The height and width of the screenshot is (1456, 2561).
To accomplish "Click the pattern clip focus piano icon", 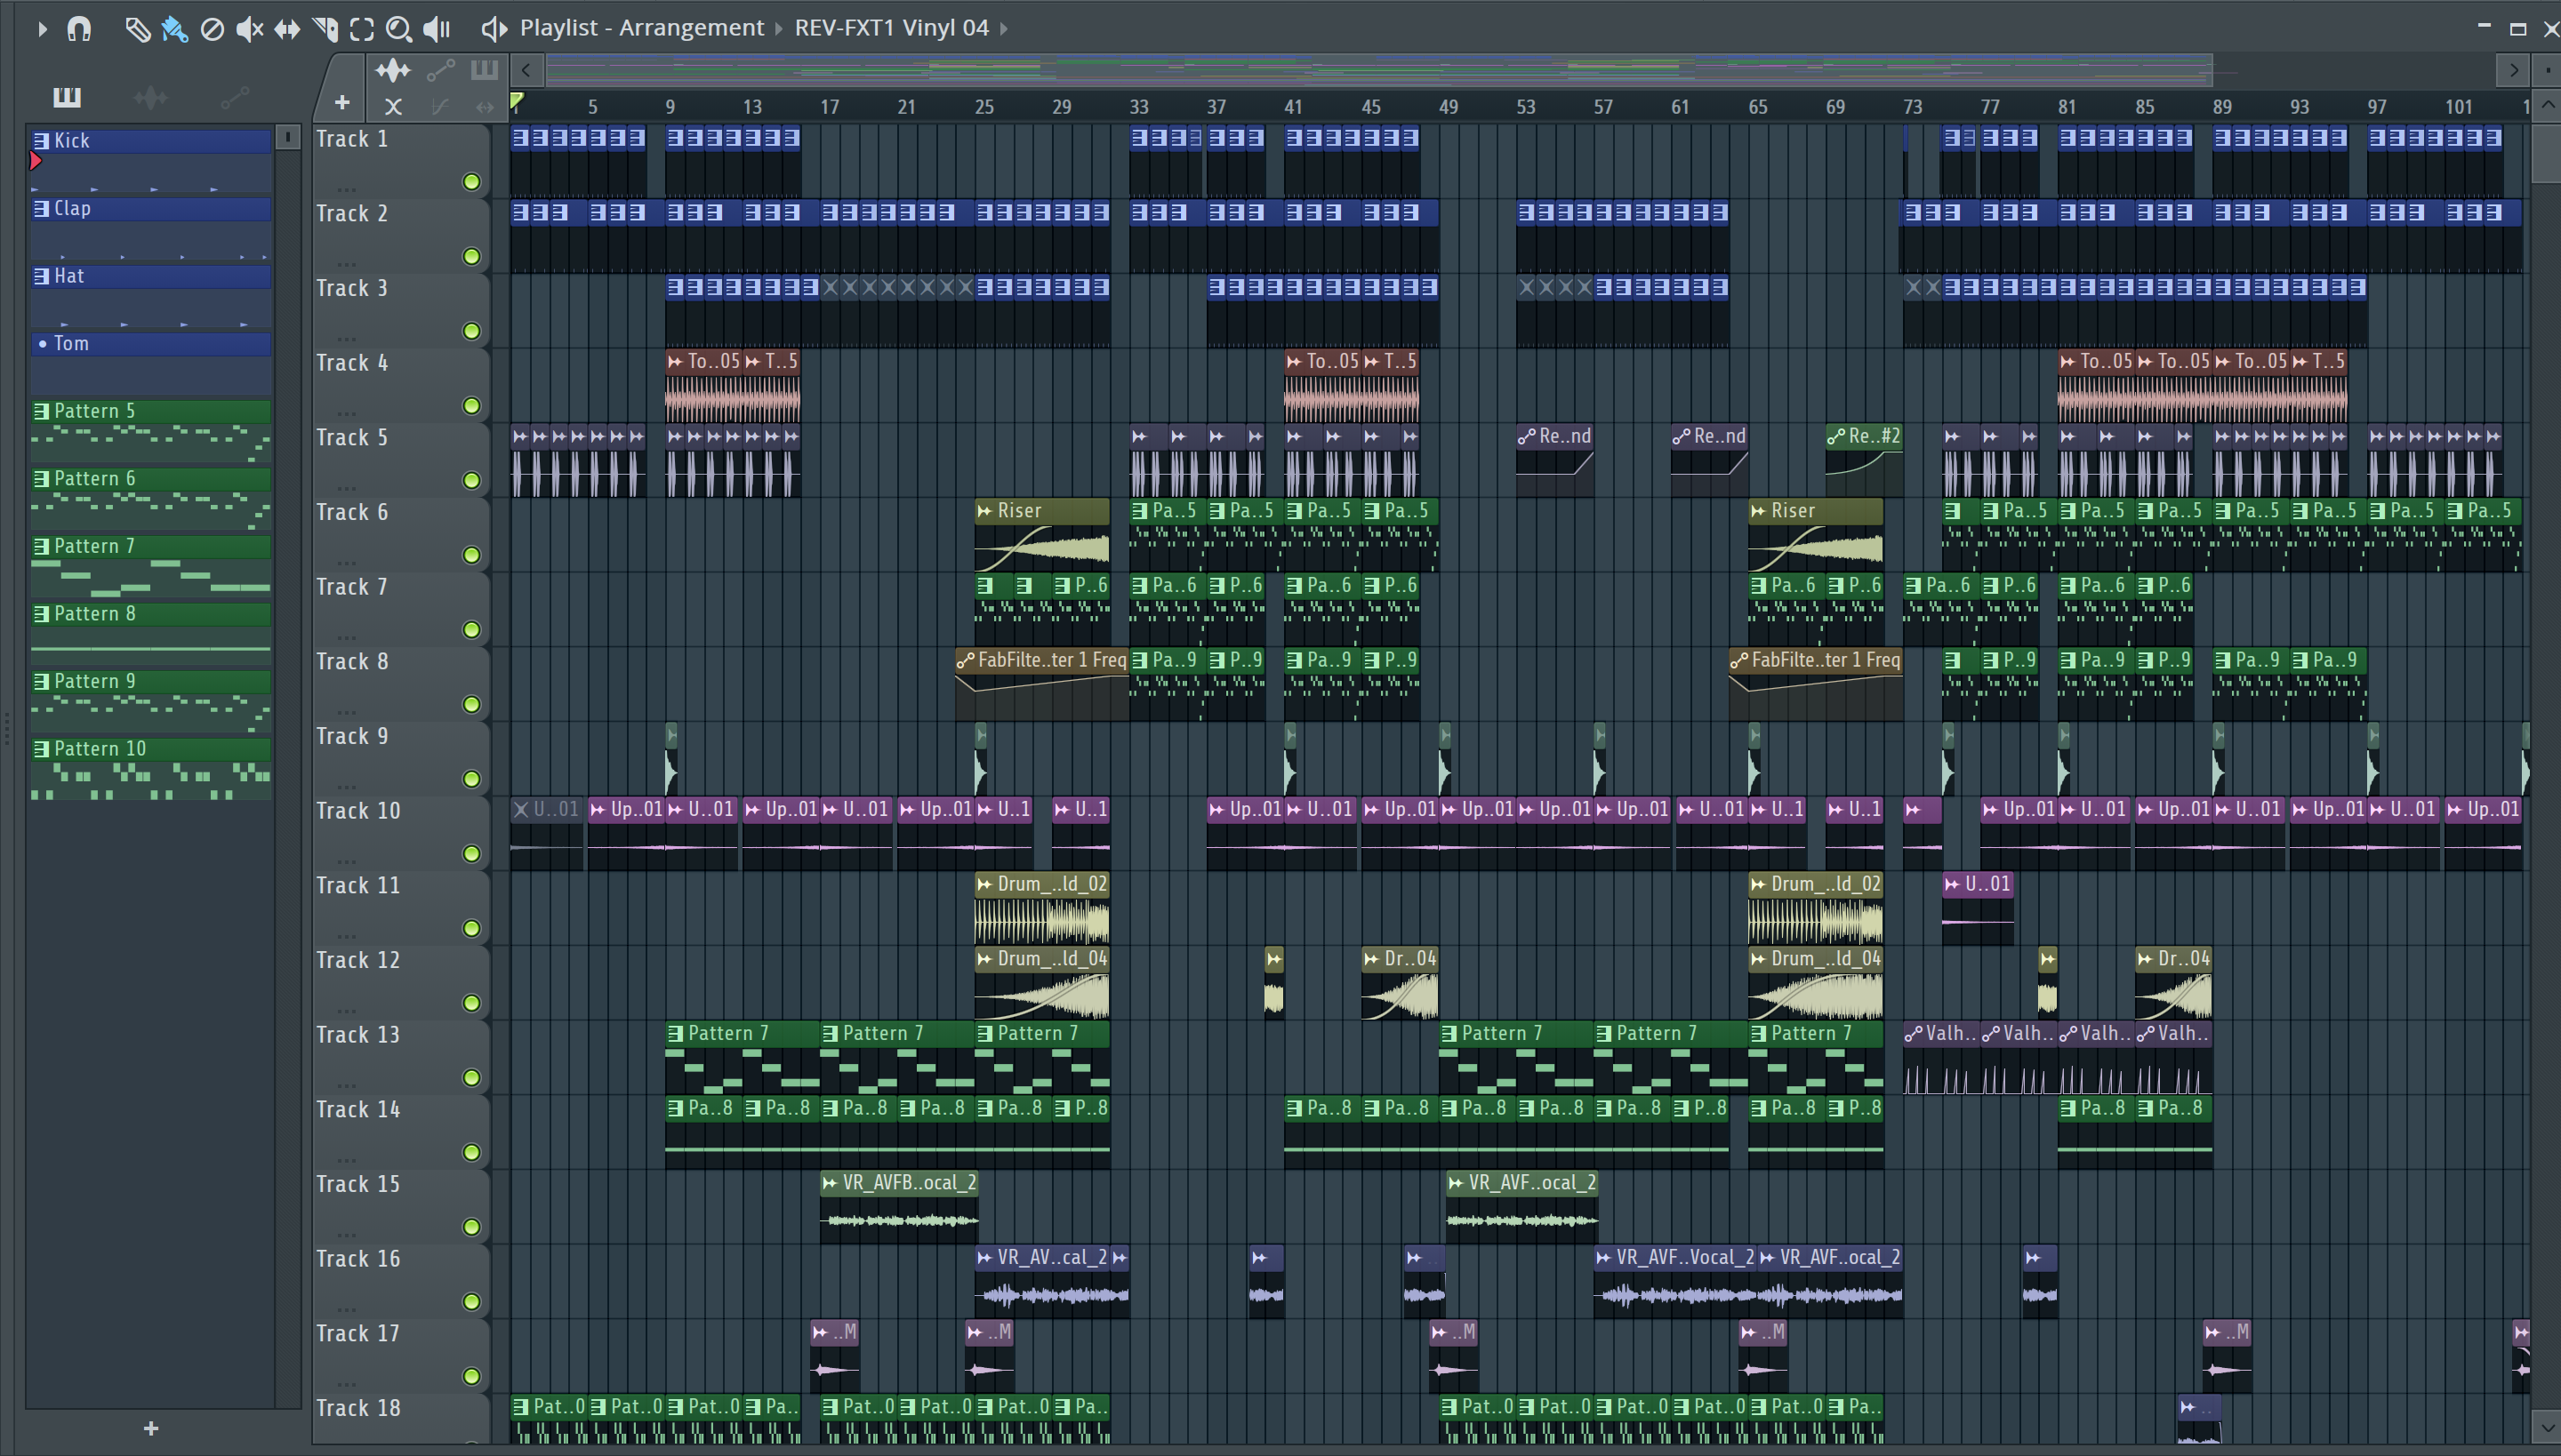I will [x=484, y=70].
